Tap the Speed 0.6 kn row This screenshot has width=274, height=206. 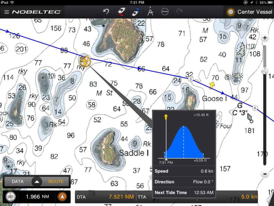click(184, 171)
